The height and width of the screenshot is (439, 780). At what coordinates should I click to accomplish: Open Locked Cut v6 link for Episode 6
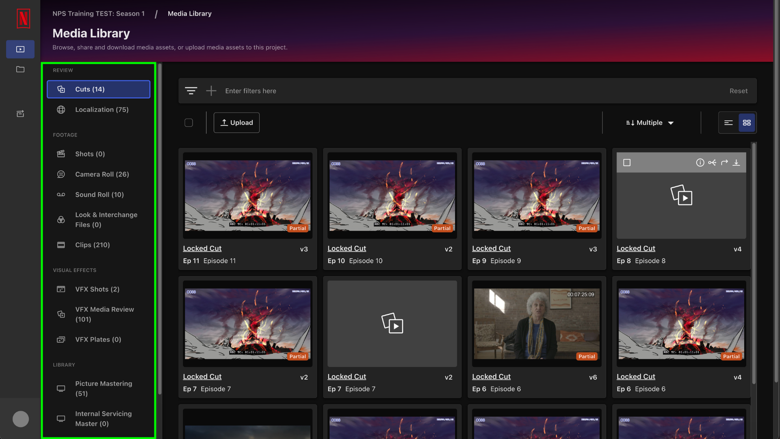coord(491,377)
